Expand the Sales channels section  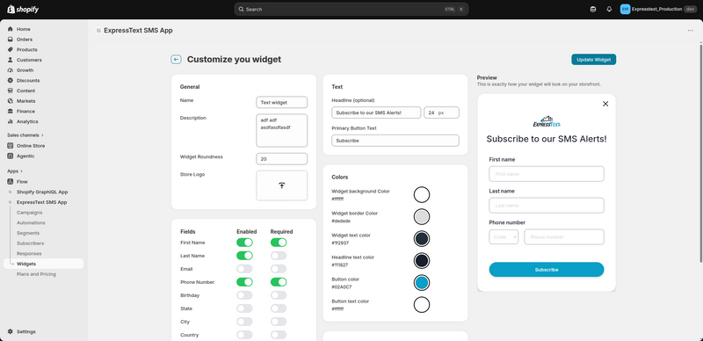(25, 135)
